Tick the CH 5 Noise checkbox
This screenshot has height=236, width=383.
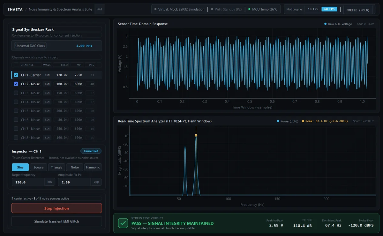tap(16, 111)
